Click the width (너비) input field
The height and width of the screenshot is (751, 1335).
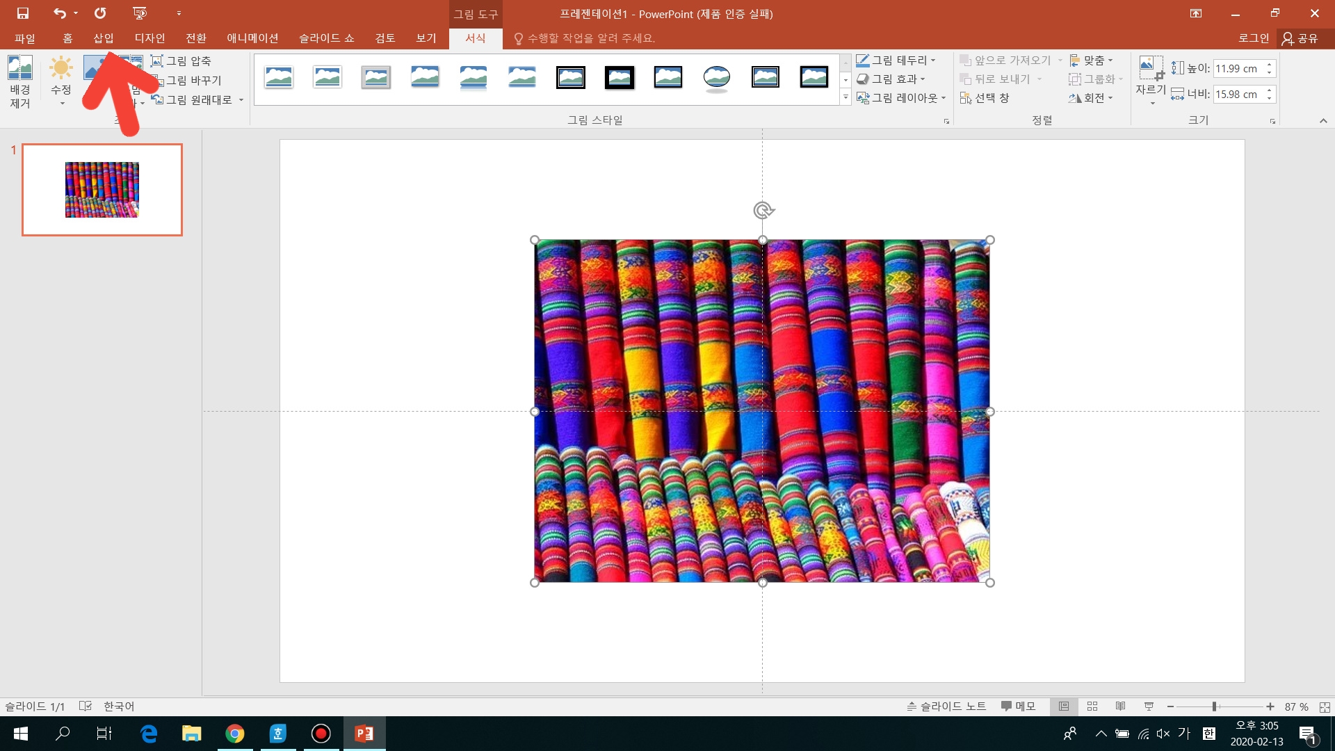tap(1237, 95)
